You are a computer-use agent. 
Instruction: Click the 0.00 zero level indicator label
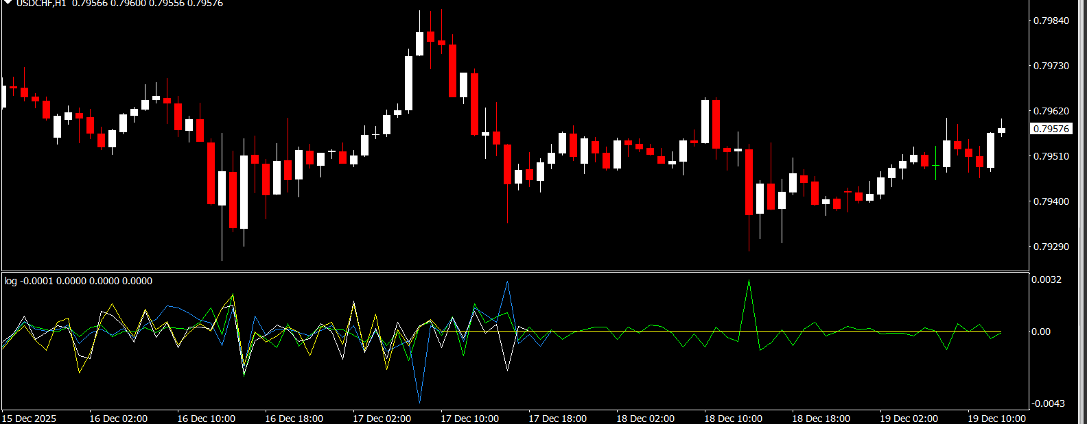point(1042,332)
